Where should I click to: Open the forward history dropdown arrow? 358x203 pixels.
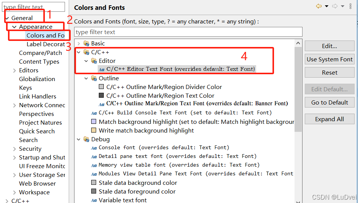[x=342, y=6]
